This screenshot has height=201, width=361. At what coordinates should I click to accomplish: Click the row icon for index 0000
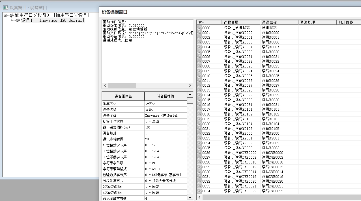(199, 28)
